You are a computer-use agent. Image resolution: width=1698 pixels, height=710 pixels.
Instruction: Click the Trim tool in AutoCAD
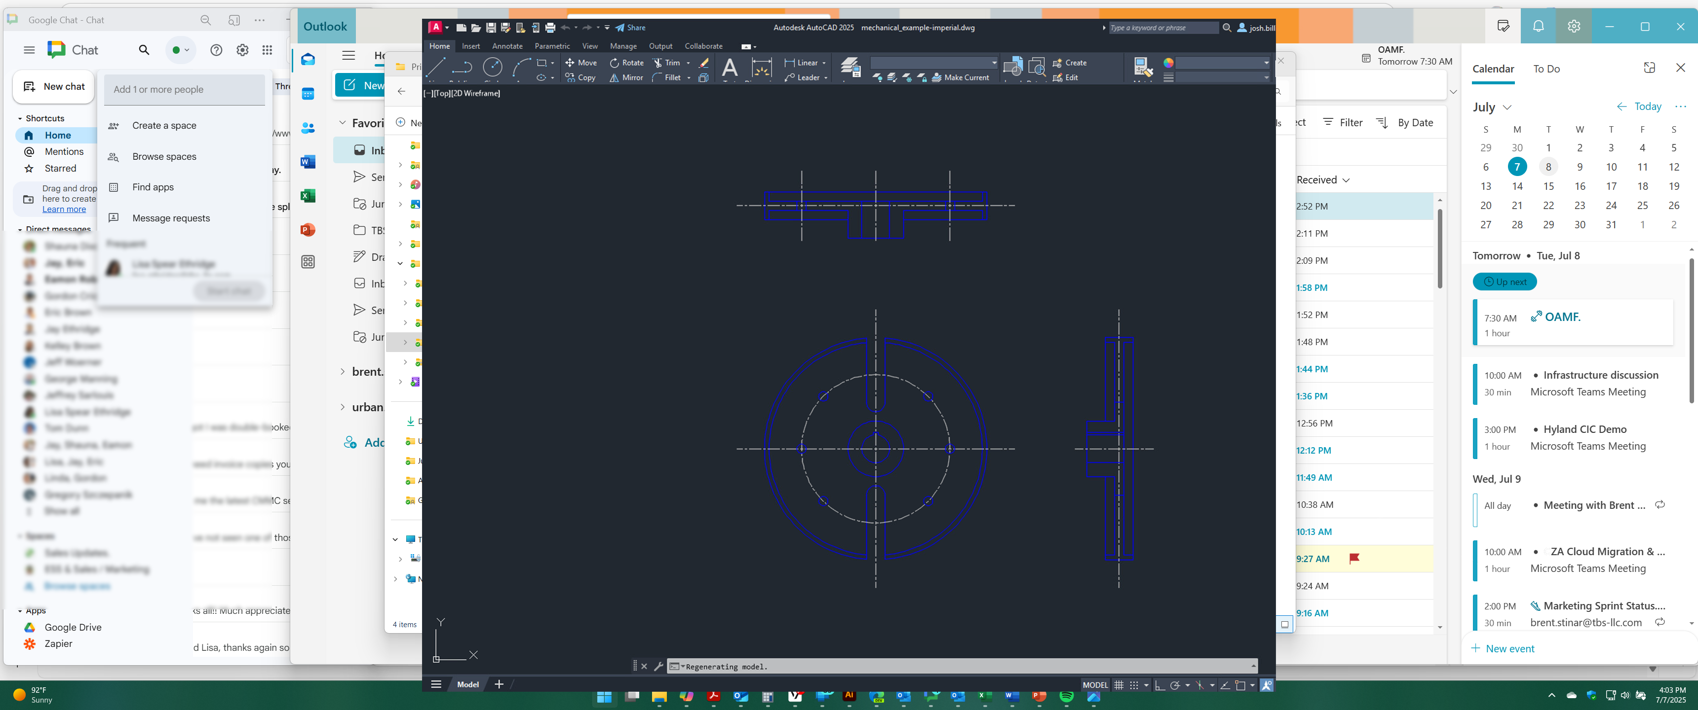(x=666, y=63)
